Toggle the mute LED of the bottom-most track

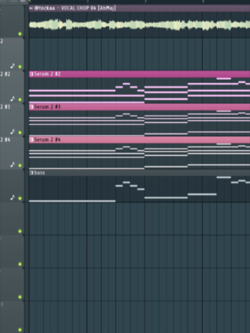[20, 330]
